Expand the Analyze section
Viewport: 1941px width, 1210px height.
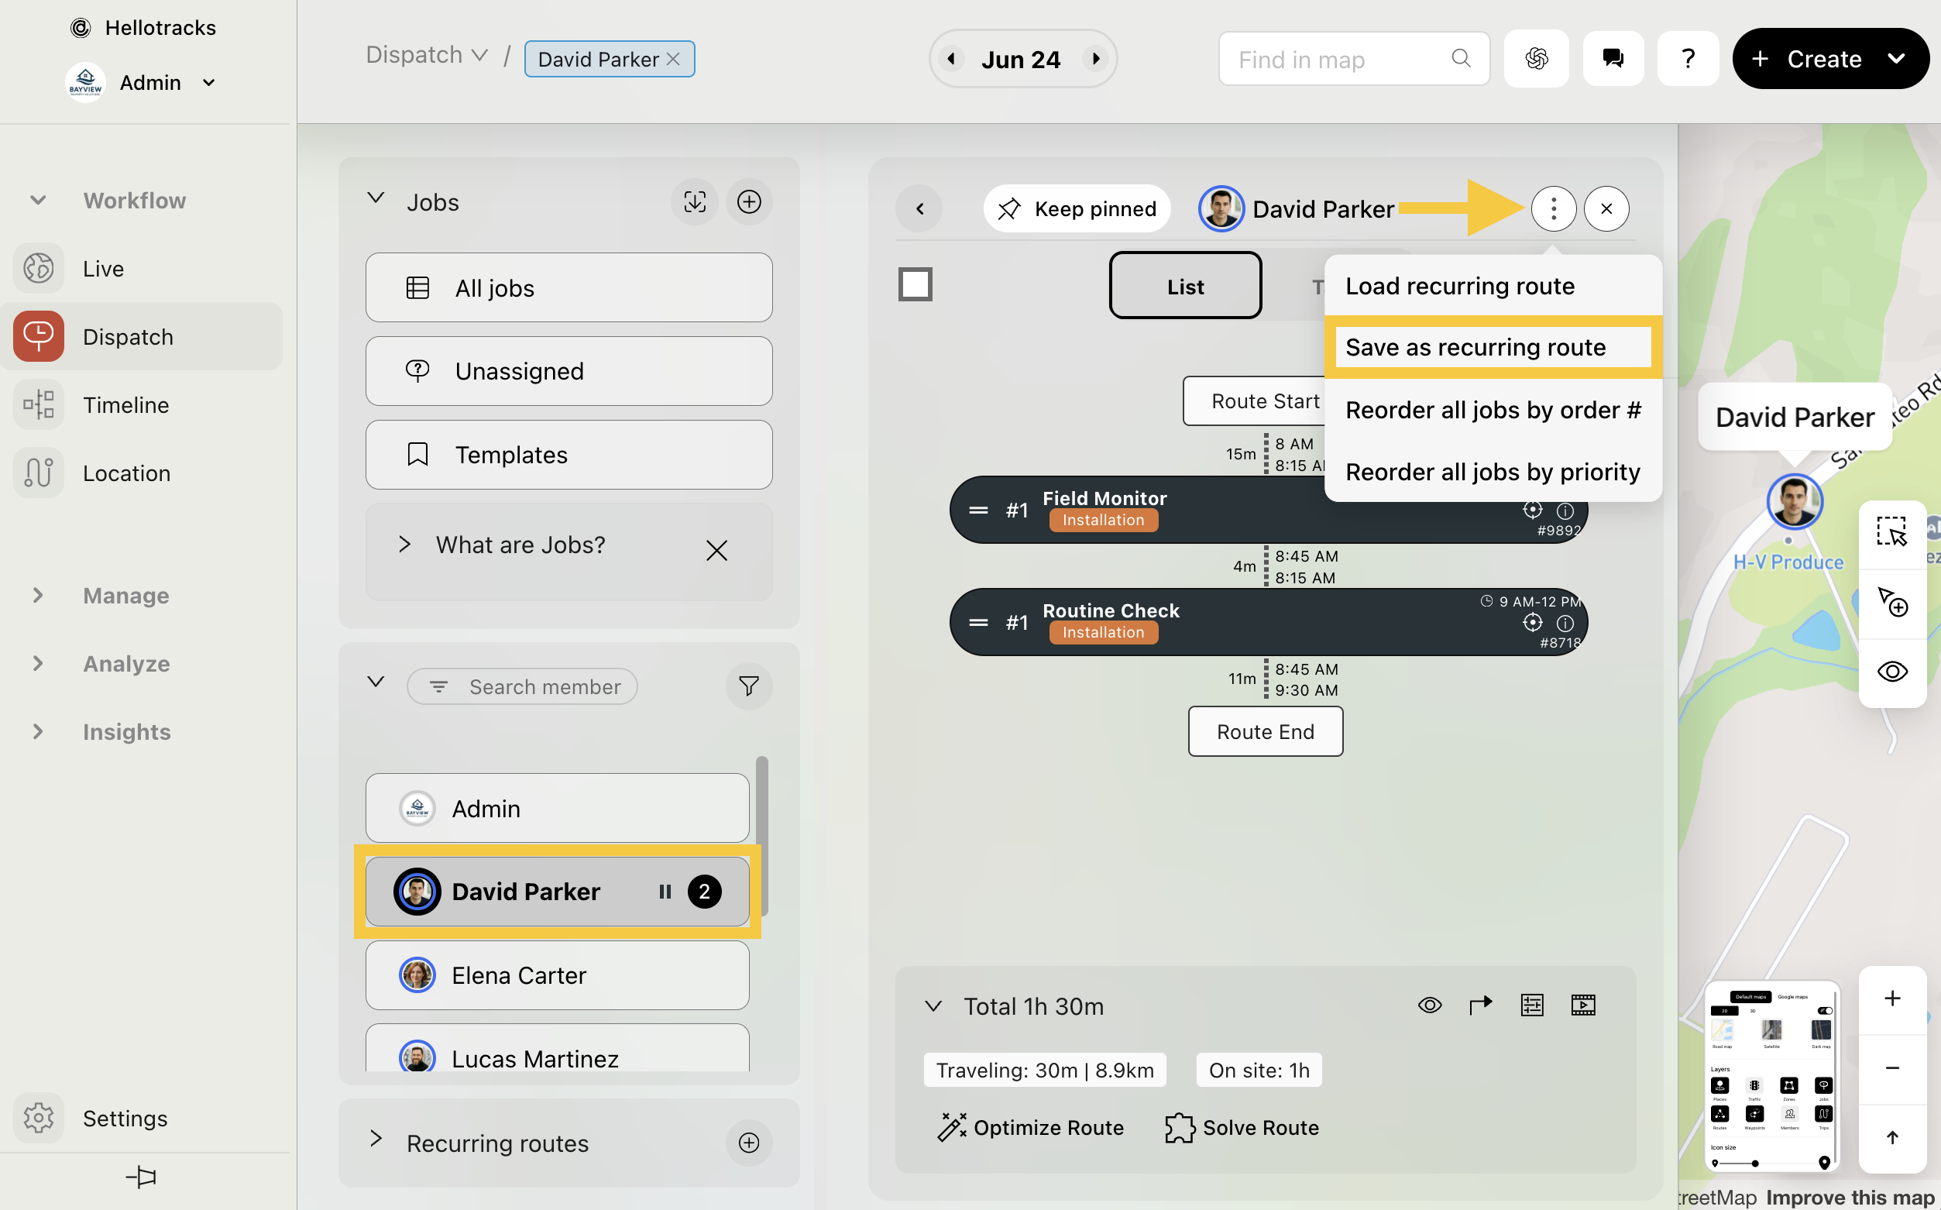38,663
